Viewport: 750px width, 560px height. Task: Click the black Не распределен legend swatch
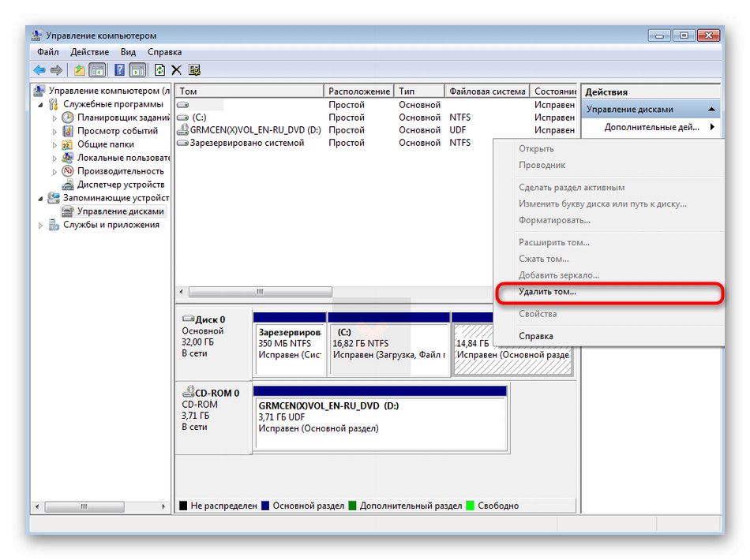point(182,505)
